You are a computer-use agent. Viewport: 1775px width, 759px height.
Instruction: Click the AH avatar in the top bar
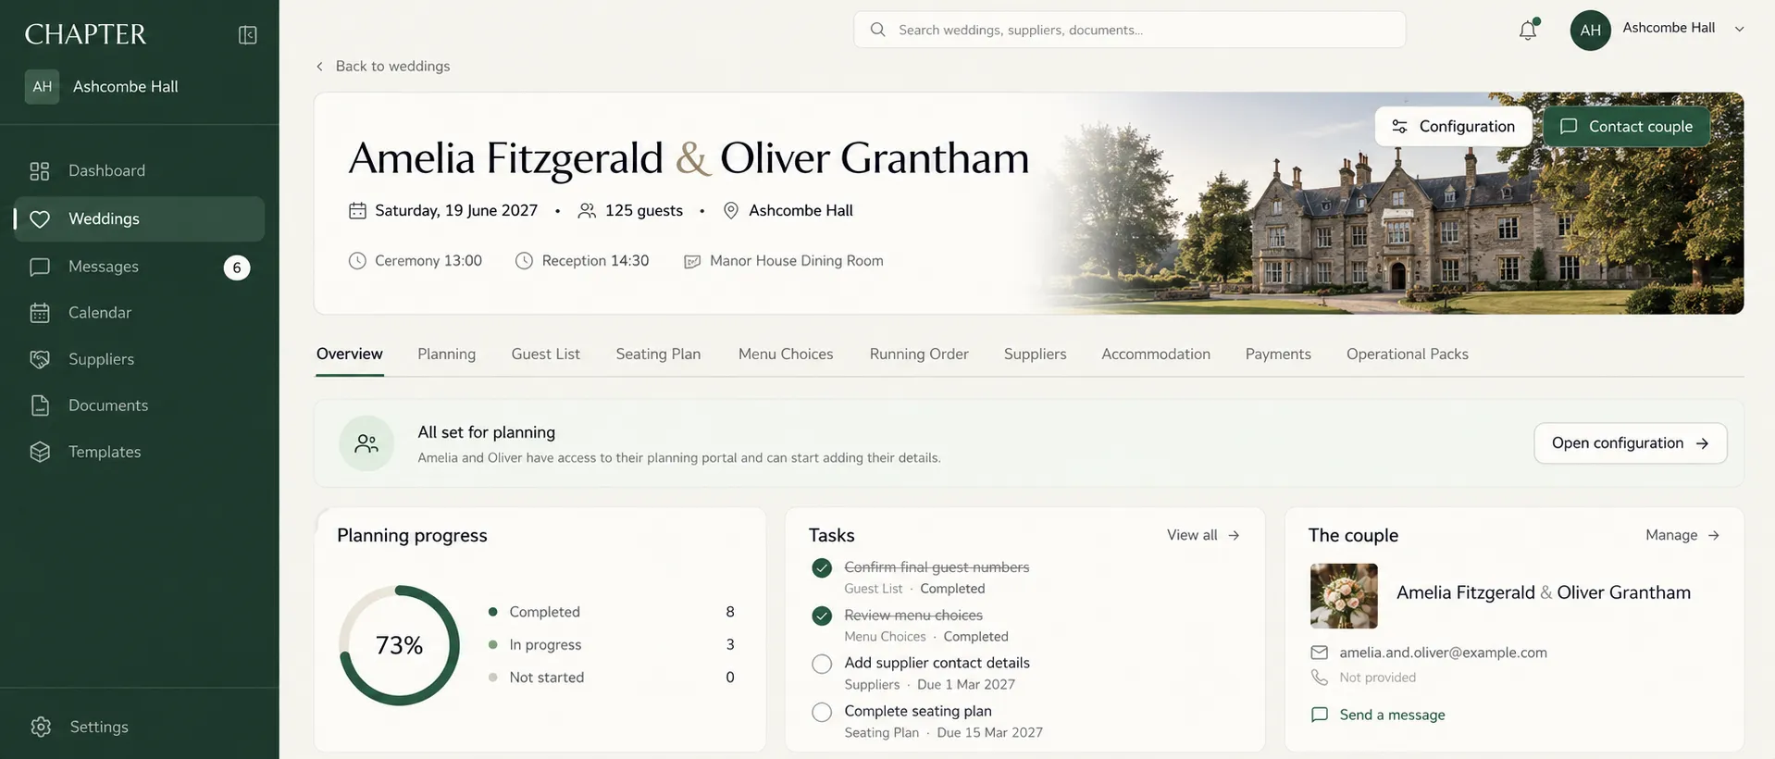(x=1590, y=31)
